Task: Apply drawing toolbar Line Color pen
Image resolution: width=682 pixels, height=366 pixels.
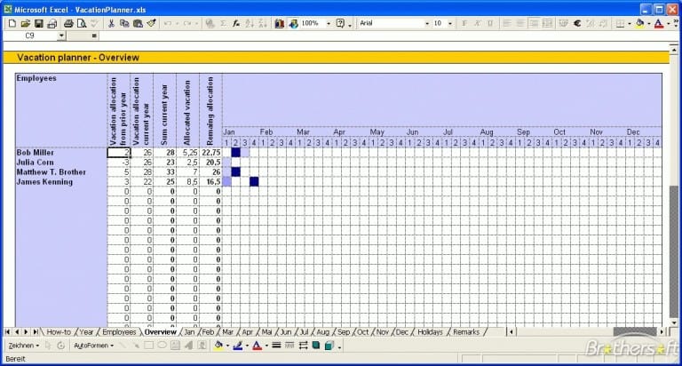Action: [238, 346]
